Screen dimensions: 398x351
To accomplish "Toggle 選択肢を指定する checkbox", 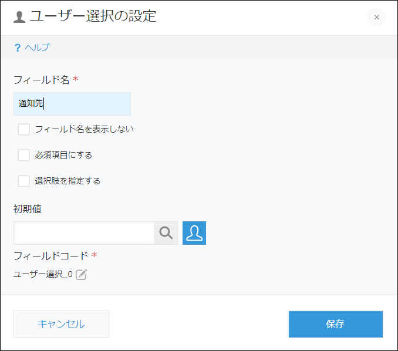I will (x=23, y=181).
